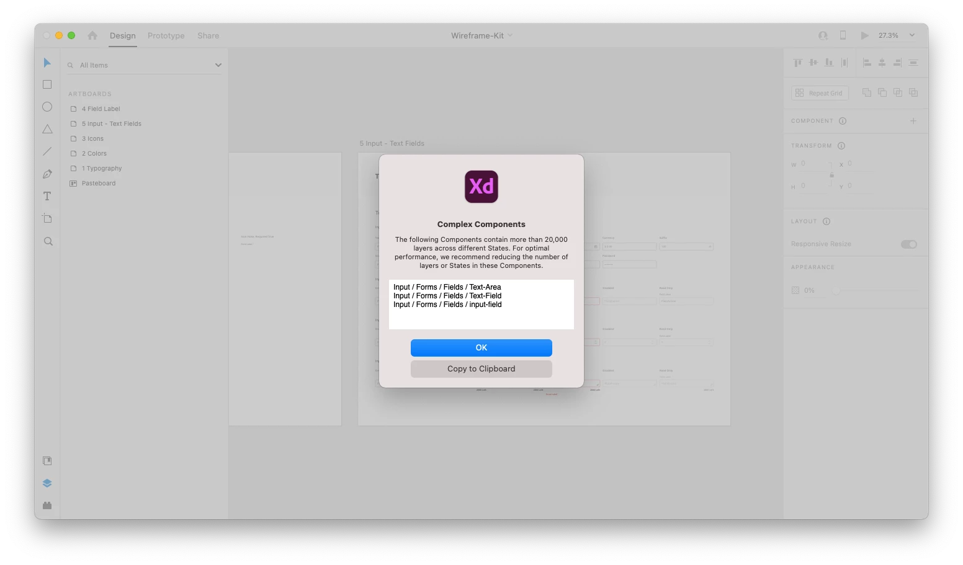This screenshot has width=963, height=565.
Task: Click the zoom percentage value 27.3%
Action: (888, 35)
